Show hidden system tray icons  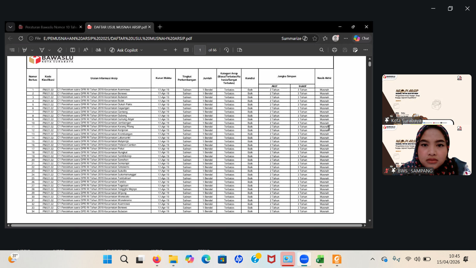pos(372,259)
